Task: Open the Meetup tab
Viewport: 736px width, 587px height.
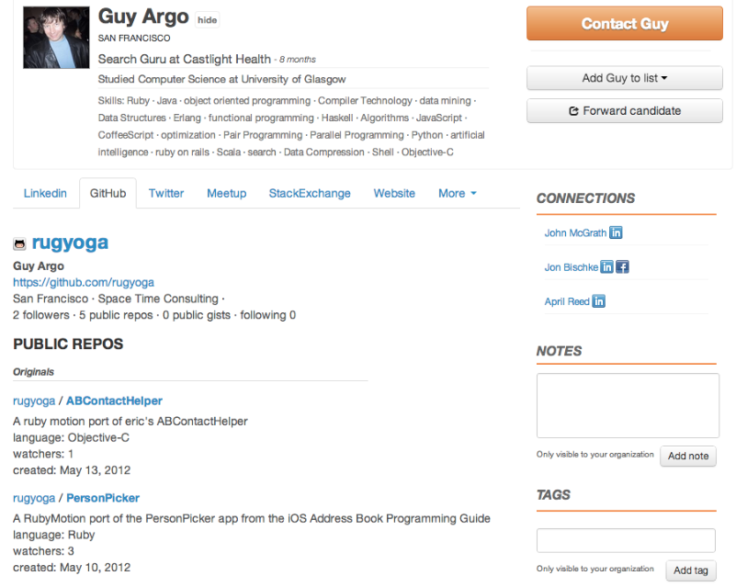Action: point(226,193)
